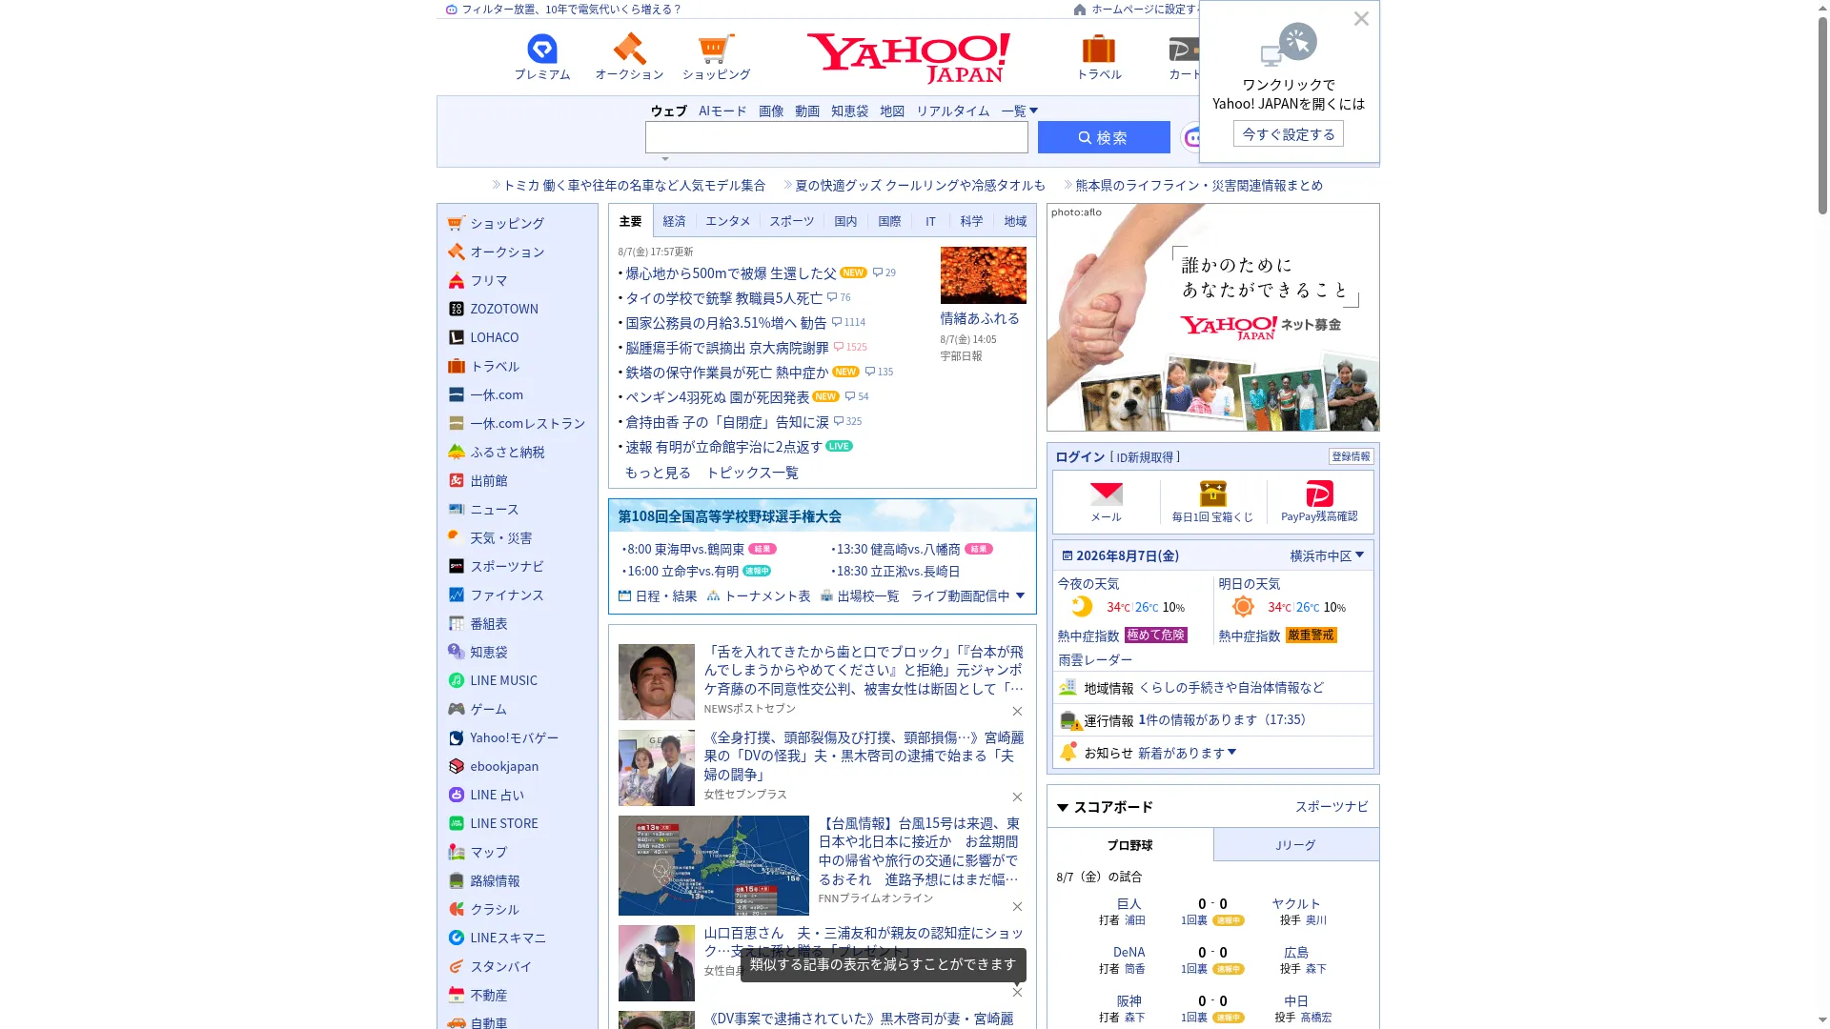The height and width of the screenshot is (1029, 1830).
Task: Click the ゲーム controller sidebar icon
Action: pyautogui.click(x=457, y=709)
